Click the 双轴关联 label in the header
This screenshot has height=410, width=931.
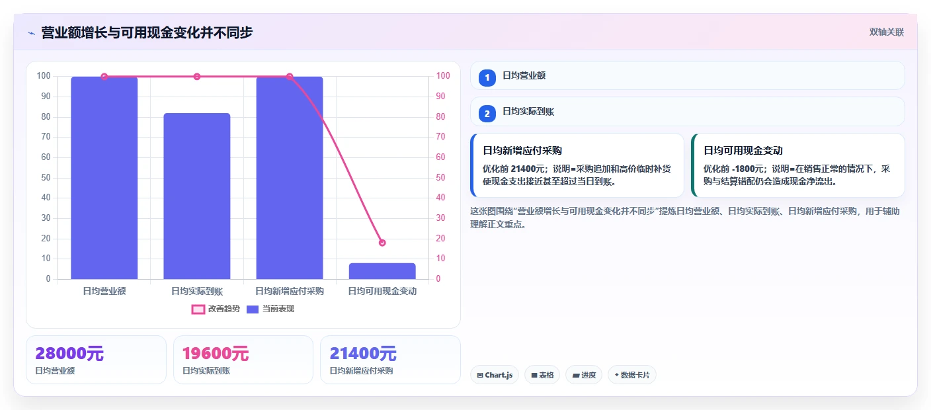(886, 32)
